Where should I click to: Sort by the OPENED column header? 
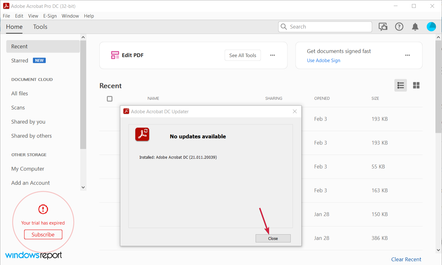pos(322,98)
